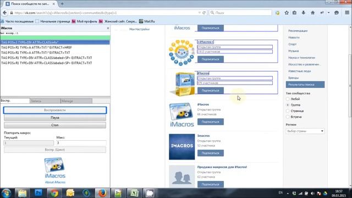The image size is (352, 198).
Task: Launch Photoshop from the taskbar
Action: click(38, 193)
